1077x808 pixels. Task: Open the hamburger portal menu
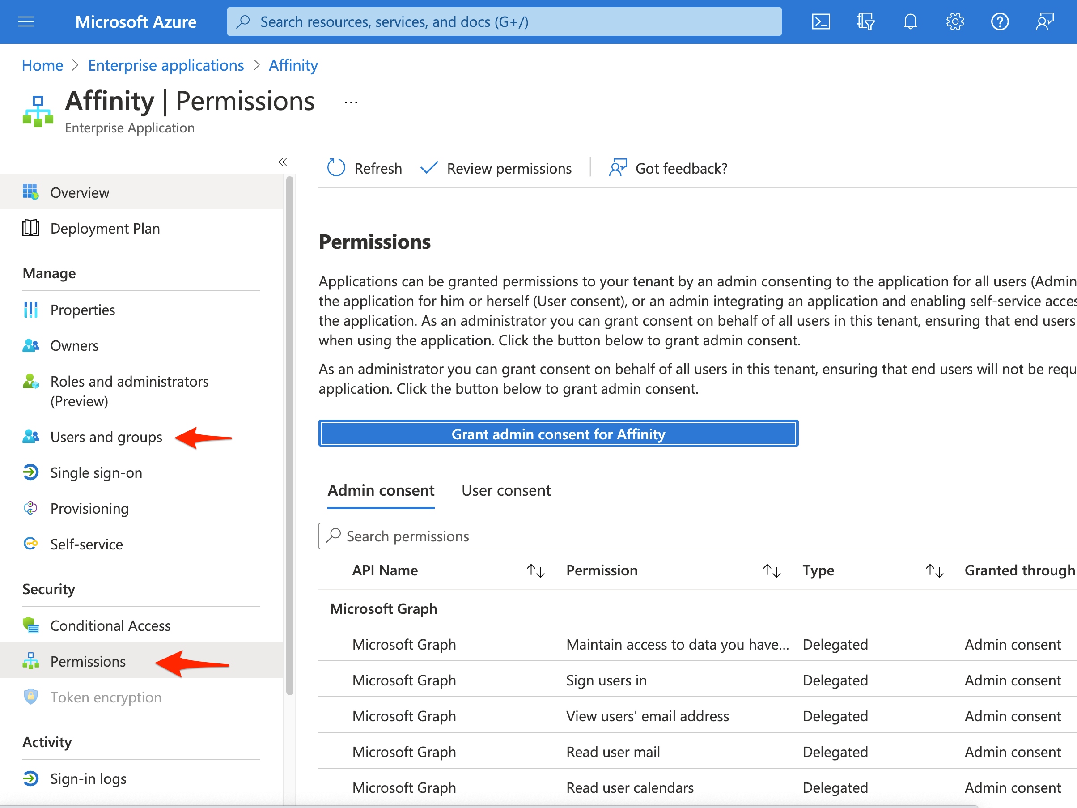25,21
